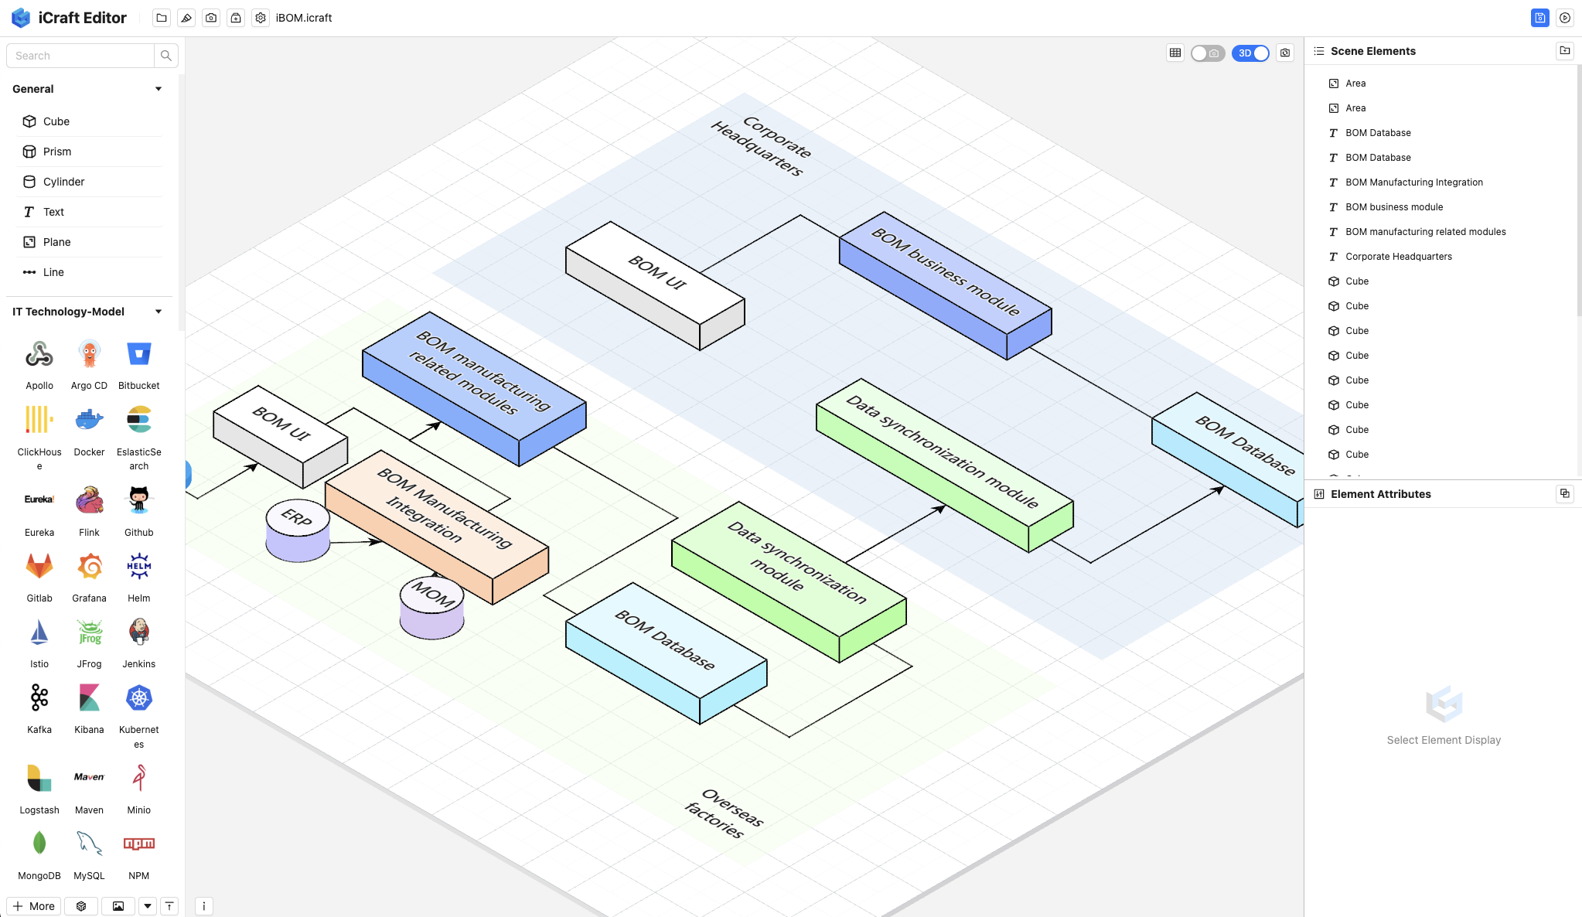
Task: Choose Plane from General list
Action: coord(89,242)
